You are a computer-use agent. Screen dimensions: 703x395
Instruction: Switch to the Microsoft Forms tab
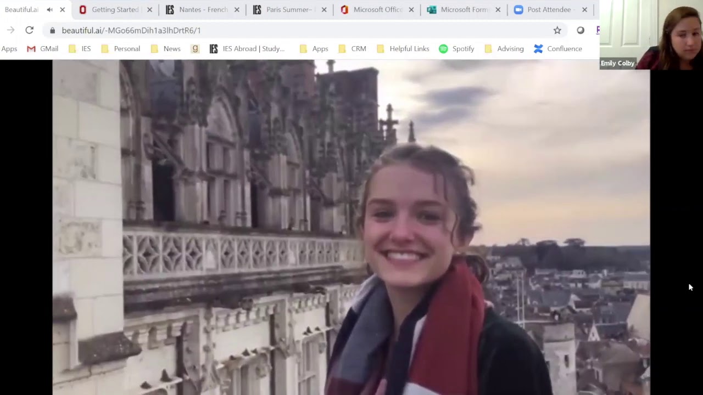(464, 10)
